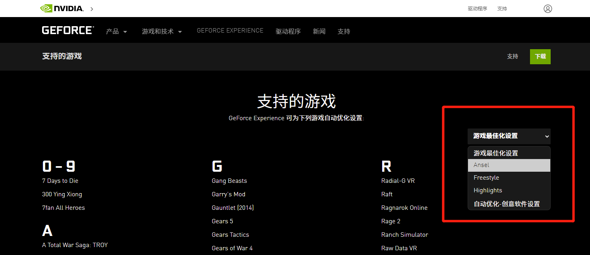Click the G section heading
590x255 pixels.
coord(217,166)
